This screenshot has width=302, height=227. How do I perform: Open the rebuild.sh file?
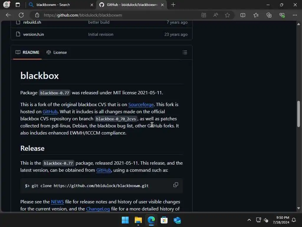point(32,22)
